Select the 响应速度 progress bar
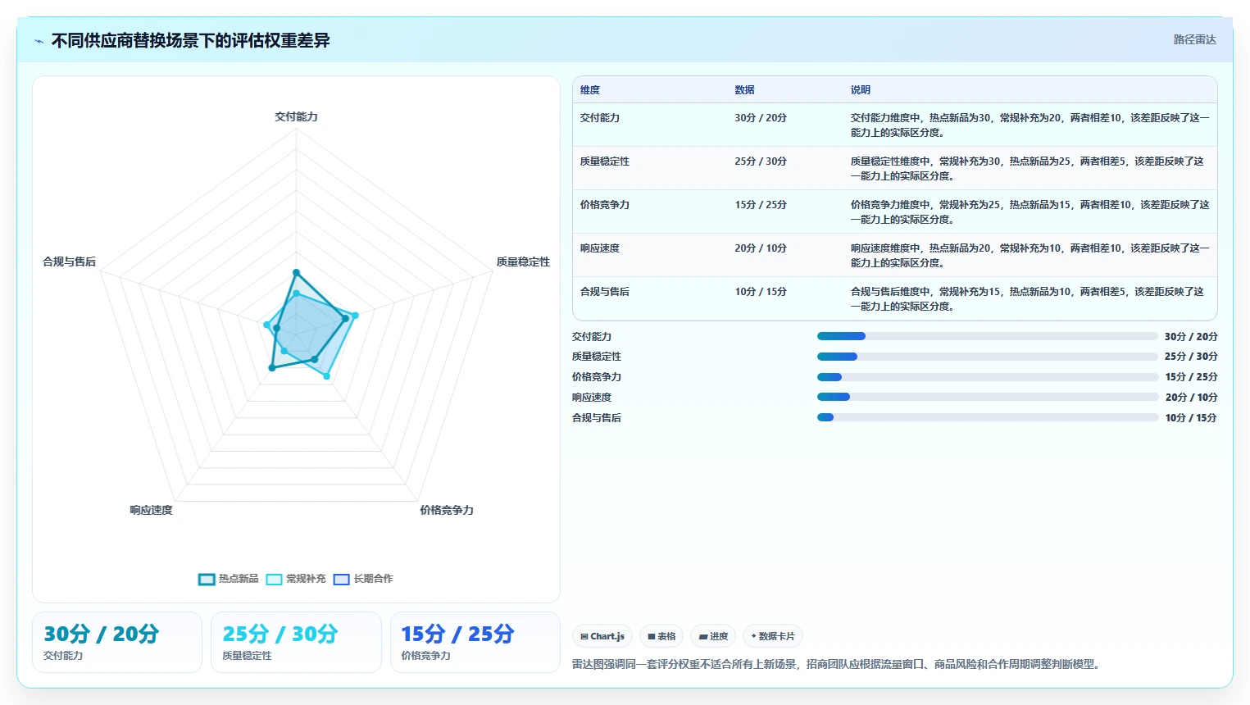Image resolution: width=1250 pixels, height=705 pixels. click(x=987, y=397)
